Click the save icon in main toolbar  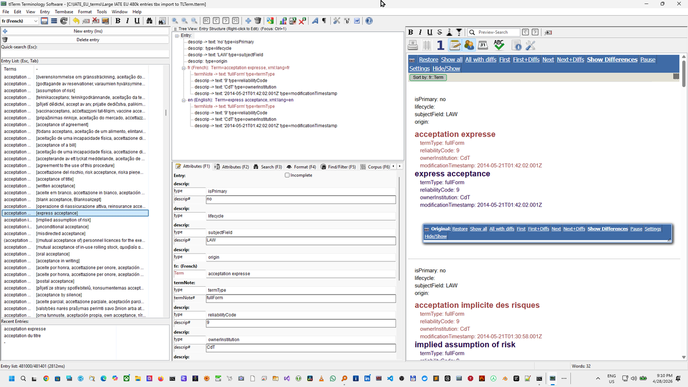point(44,21)
